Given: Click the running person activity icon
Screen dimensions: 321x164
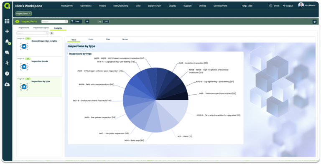Looking at the screenshot, I should (x=7, y=63).
